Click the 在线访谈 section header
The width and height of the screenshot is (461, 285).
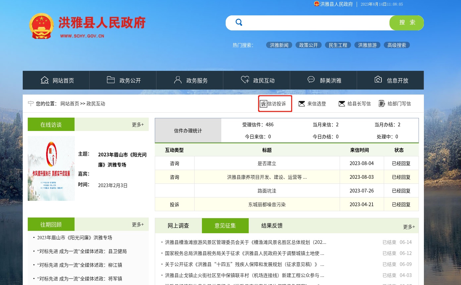(x=51, y=125)
